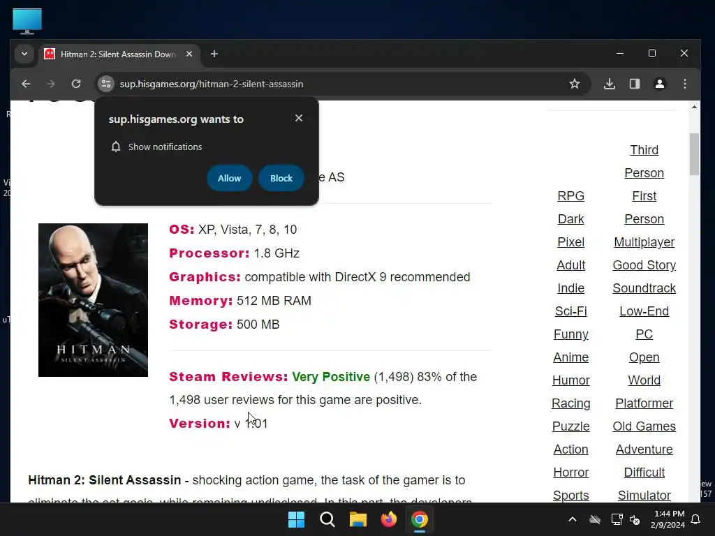This screenshot has height=536, width=715.
Task: Open the Pixel tag
Action: click(571, 242)
